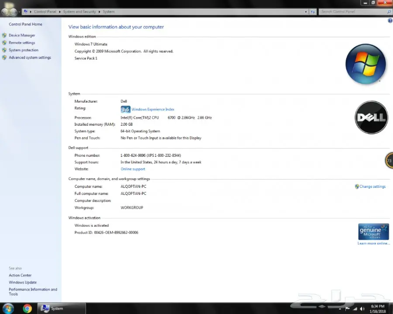
Task: Click the Windows Experience Index rating badge
Action: tap(125, 110)
